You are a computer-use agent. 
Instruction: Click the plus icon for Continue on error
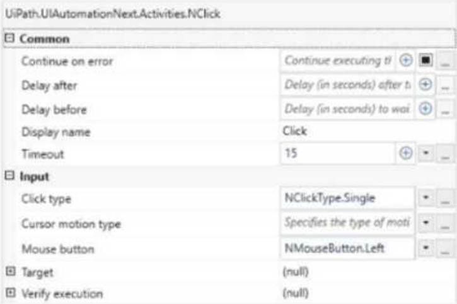(405, 61)
